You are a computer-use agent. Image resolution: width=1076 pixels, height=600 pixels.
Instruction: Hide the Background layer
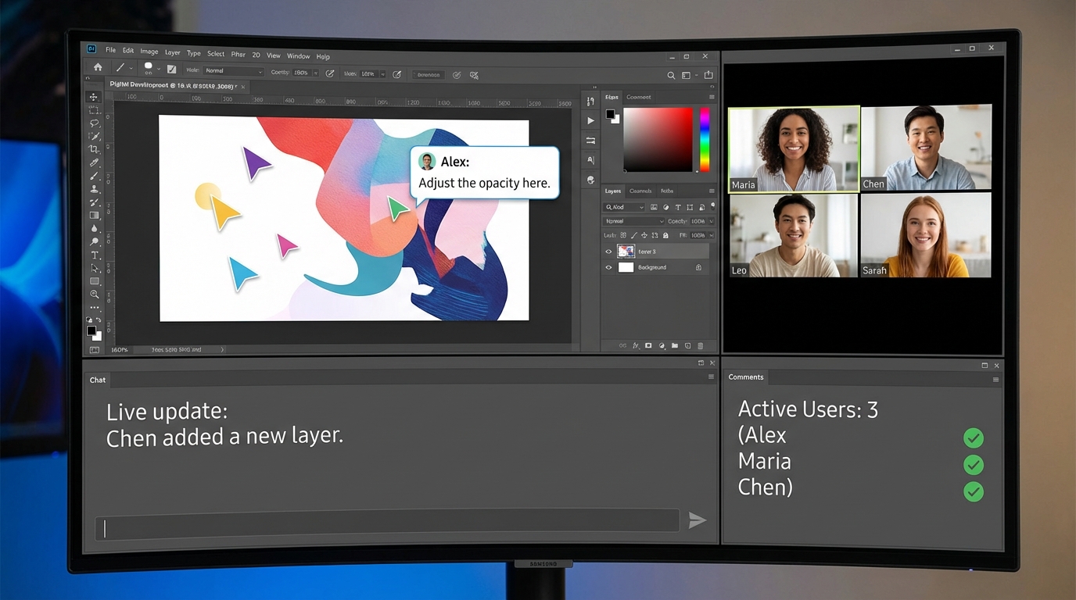[608, 267]
